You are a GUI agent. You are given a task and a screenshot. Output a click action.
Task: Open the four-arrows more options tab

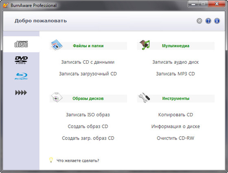(21, 93)
